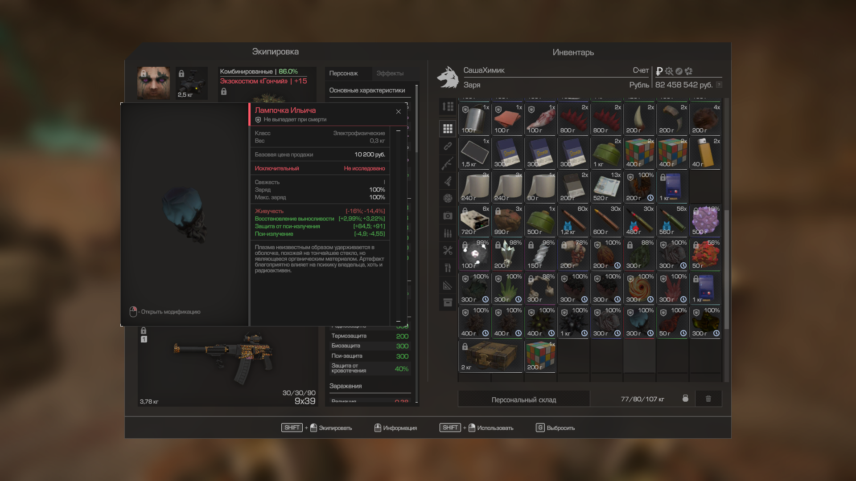This screenshot has width=856, height=481.
Task: Click the Информация hint button
Action: click(x=396, y=428)
